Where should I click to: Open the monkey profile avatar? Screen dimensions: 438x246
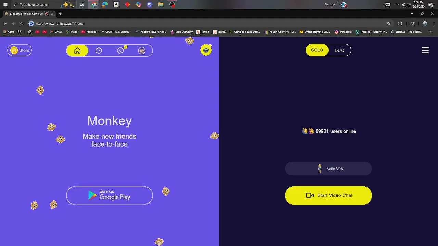142,51
